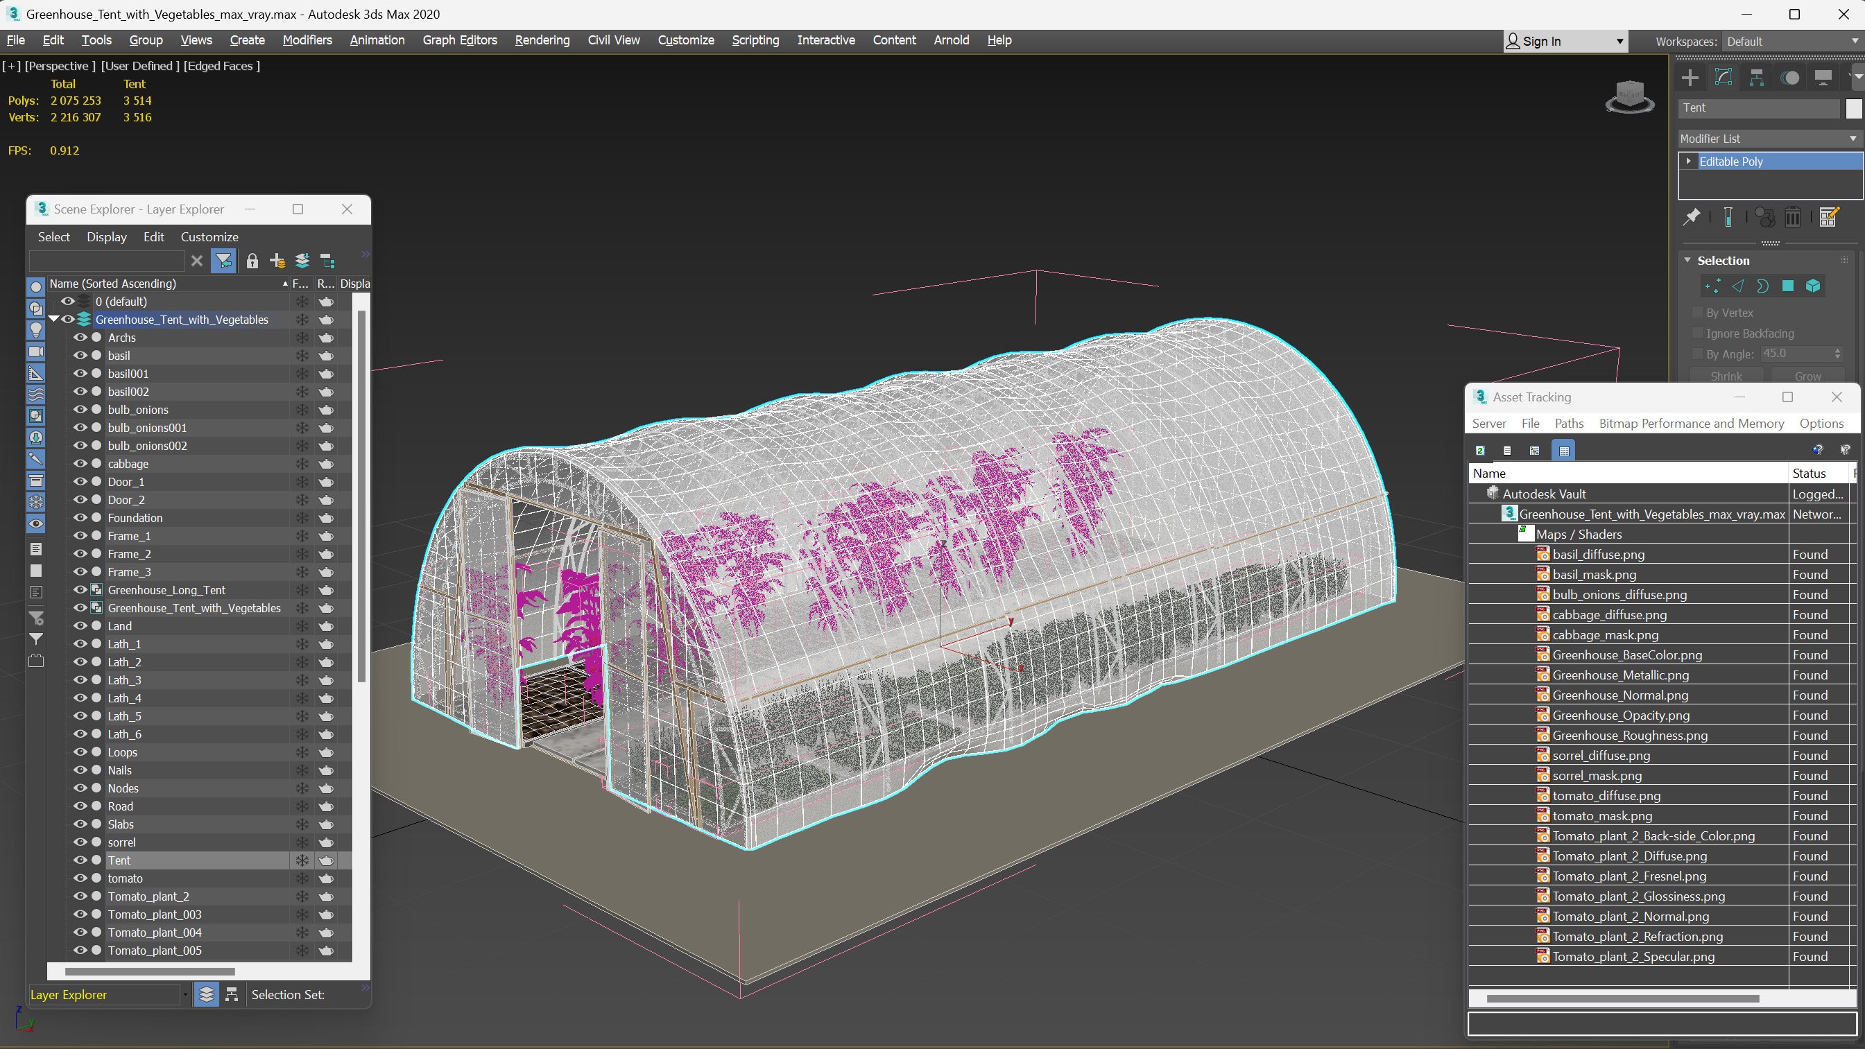Click the Editable Poly modifier icon
The height and width of the screenshot is (1049, 1865).
[1690, 160]
